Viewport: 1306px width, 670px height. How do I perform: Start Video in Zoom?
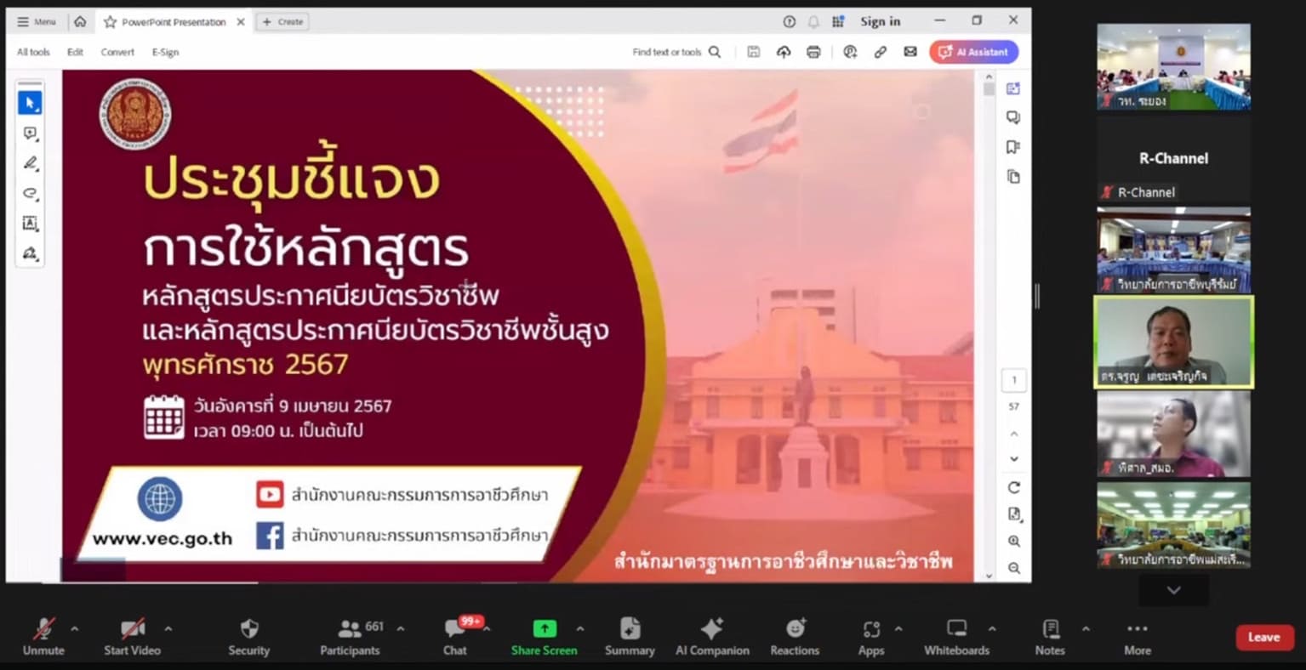coord(132,637)
